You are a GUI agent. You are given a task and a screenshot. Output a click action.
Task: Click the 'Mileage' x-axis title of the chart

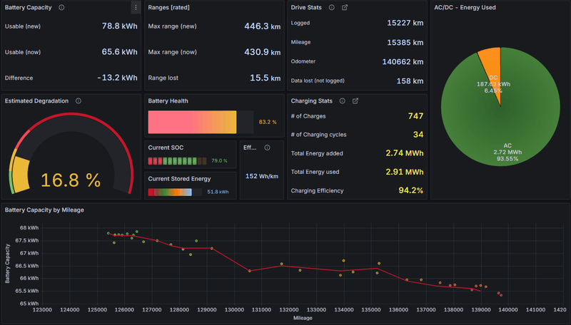(x=303, y=318)
